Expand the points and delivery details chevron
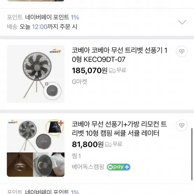Screen dimensions: 194x194 point(182,22)
